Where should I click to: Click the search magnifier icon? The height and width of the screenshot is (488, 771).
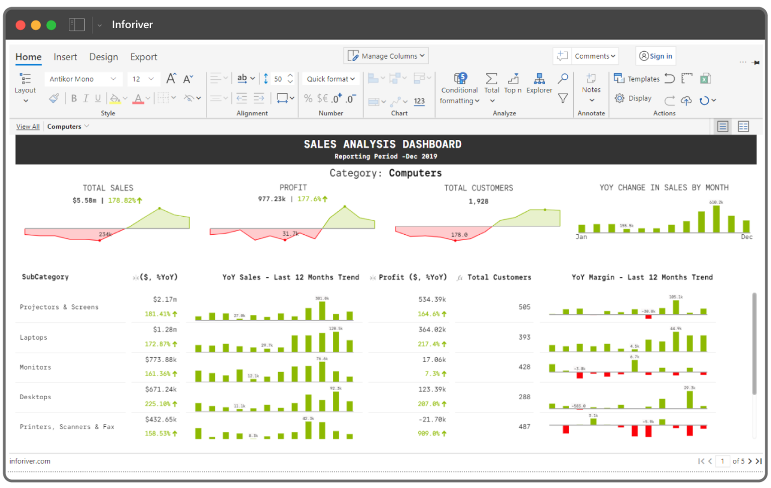coord(563,78)
